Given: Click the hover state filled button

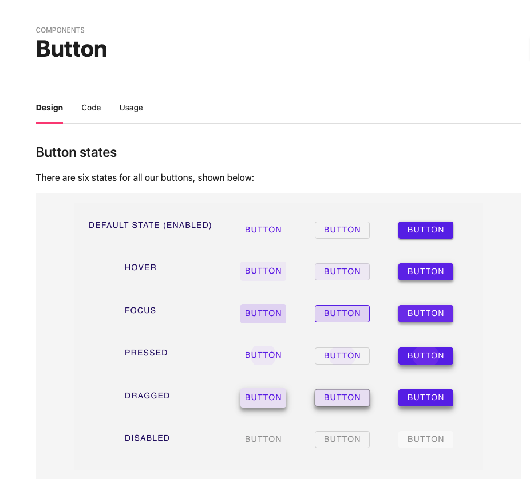Looking at the screenshot, I should [426, 272].
